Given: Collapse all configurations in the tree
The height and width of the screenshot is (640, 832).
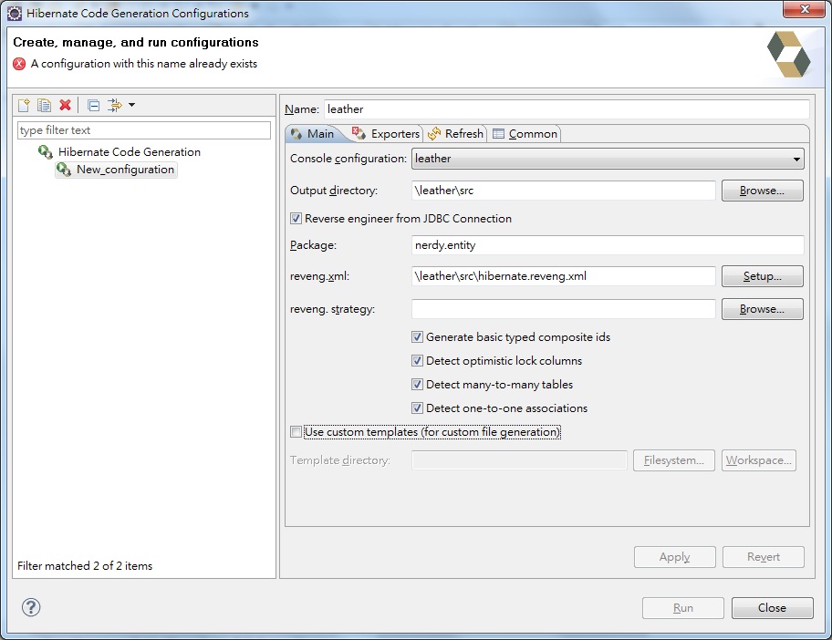Looking at the screenshot, I should [x=93, y=105].
